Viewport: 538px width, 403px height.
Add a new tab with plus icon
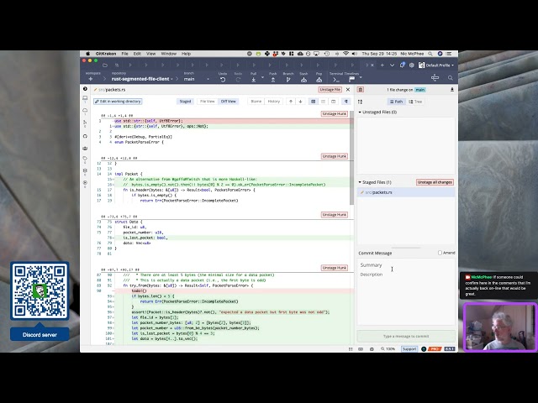(x=382, y=65)
